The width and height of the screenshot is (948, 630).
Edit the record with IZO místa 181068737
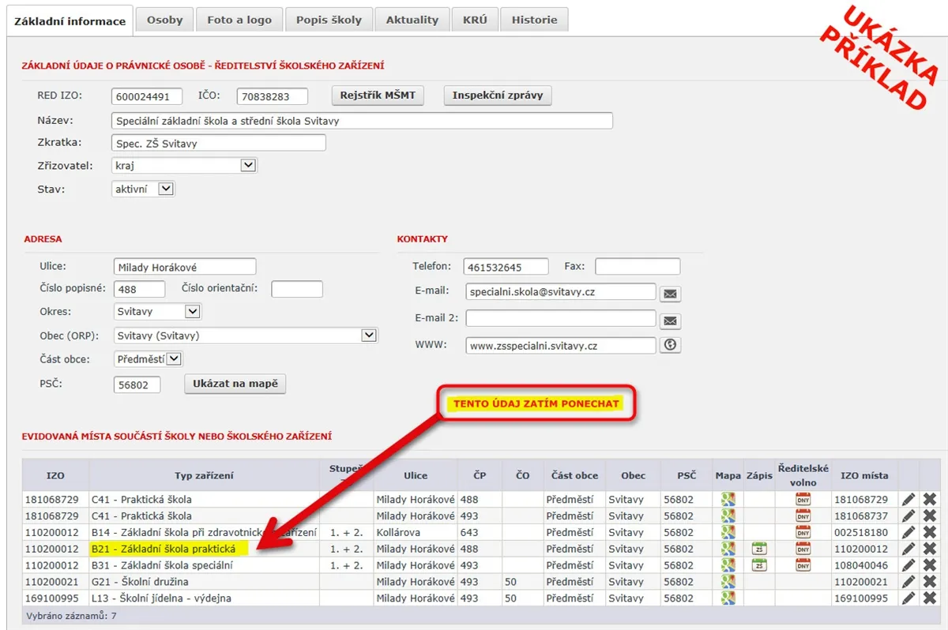tap(908, 516)
